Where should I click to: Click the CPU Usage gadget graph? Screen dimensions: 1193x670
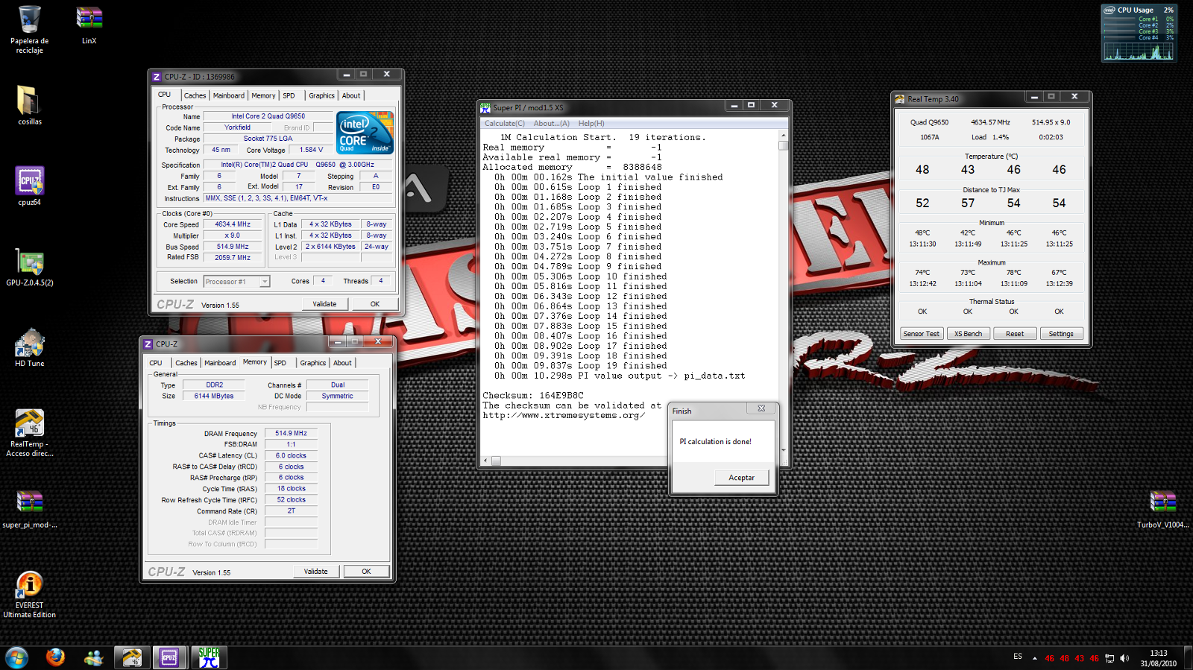click(1139, 51)
